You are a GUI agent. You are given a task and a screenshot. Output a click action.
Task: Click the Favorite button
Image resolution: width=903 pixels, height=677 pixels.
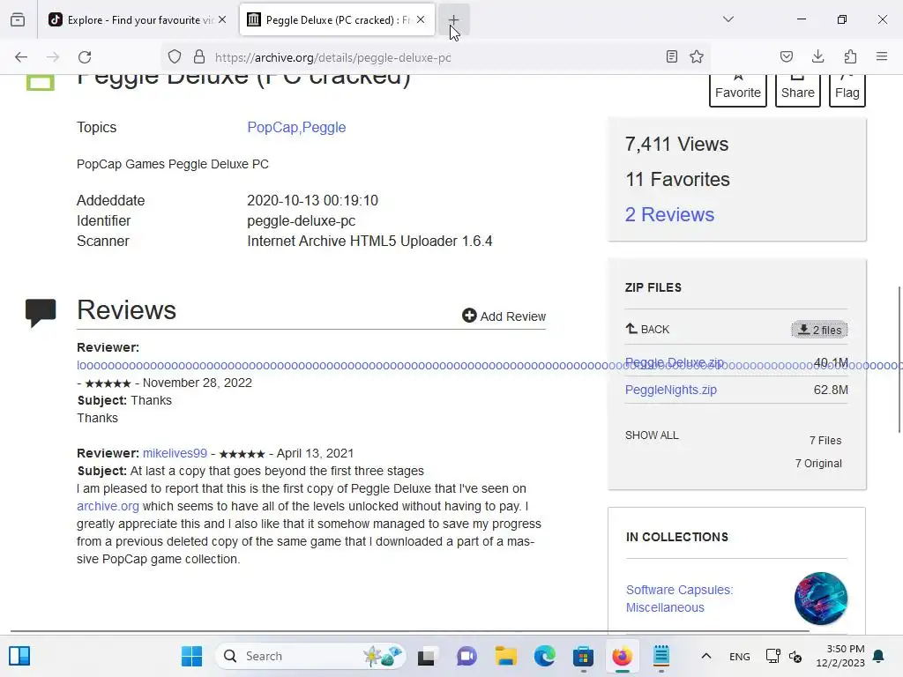pyautogui.click(x=738, y=91)
